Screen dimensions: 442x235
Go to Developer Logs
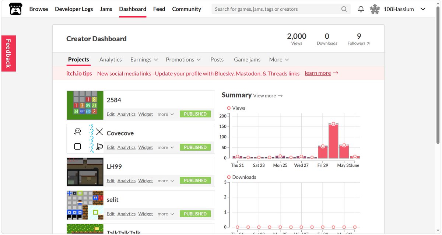[74, 9]
